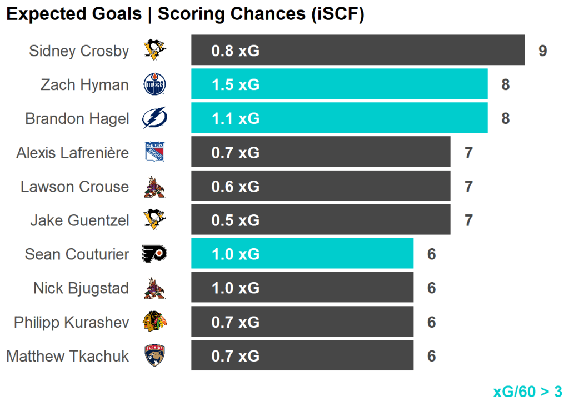Screen dimensions: 569x406
Task: Click the Penguins logo beside Sidney Crosby
Action: pyautogui.click(x=154, y=51)
